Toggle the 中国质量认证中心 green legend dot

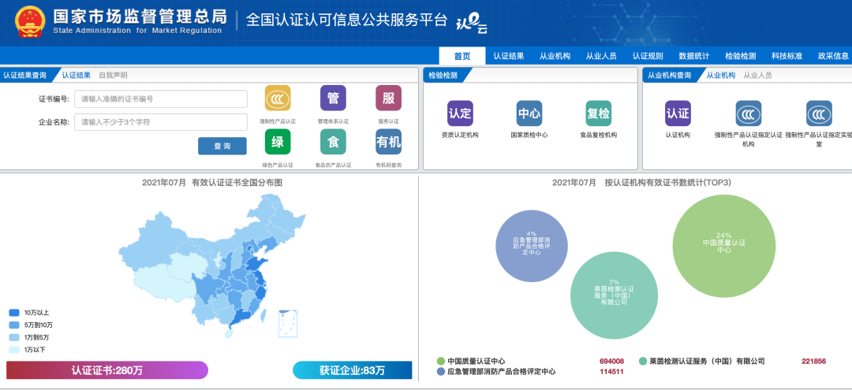click(x=441, y=362)
